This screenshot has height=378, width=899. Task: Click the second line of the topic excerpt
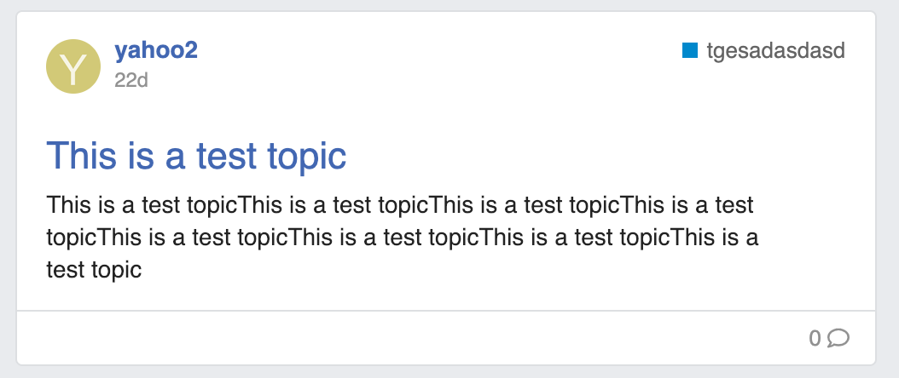tap(402, 238)
